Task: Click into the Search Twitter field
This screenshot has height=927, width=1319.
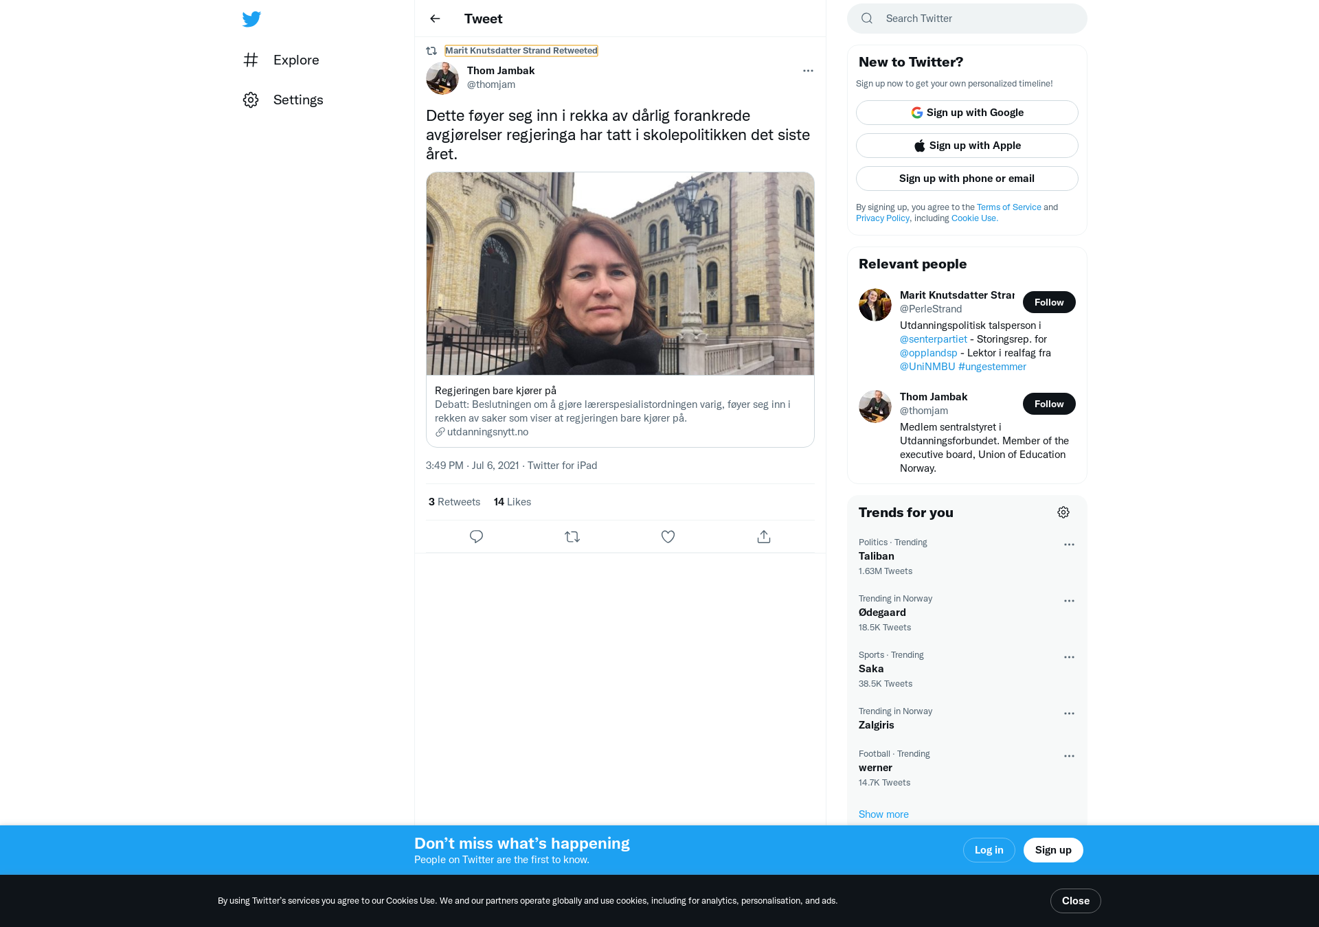Action: [x=967, y=19]
